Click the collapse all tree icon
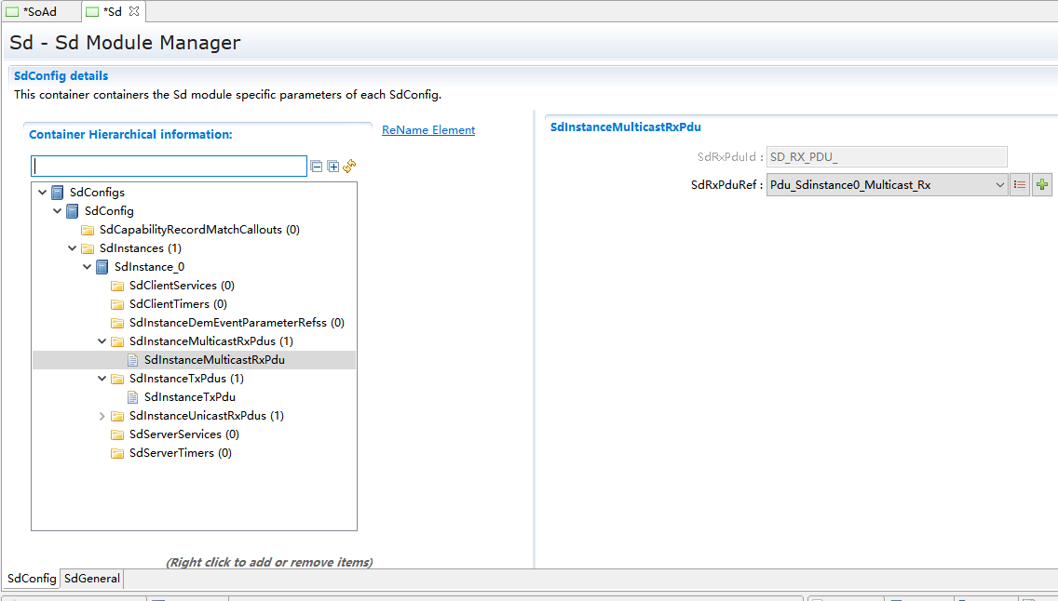1058x601 pixels. [x=317, y=167]
